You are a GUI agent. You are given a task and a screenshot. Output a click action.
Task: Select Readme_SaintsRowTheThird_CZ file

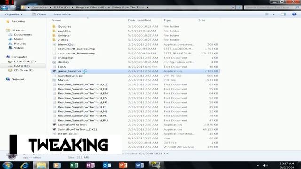[x=82, y=84]
